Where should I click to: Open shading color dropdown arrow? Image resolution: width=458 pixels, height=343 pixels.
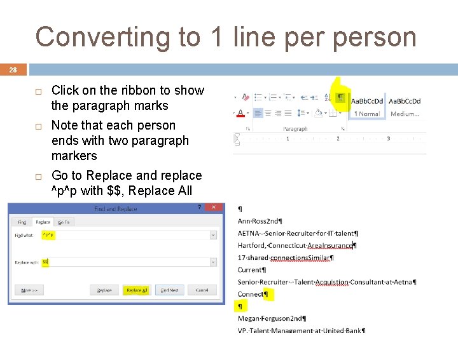click(326, 113)
